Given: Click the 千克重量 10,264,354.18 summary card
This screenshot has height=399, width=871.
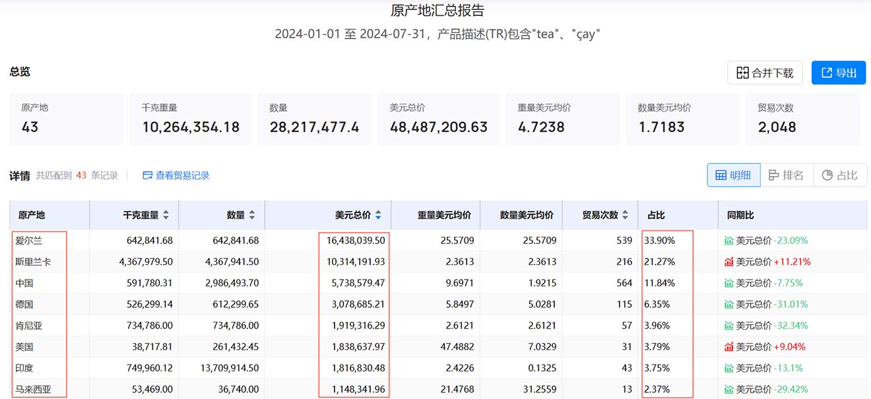Looking at the screenshot, I should [191, 119].
